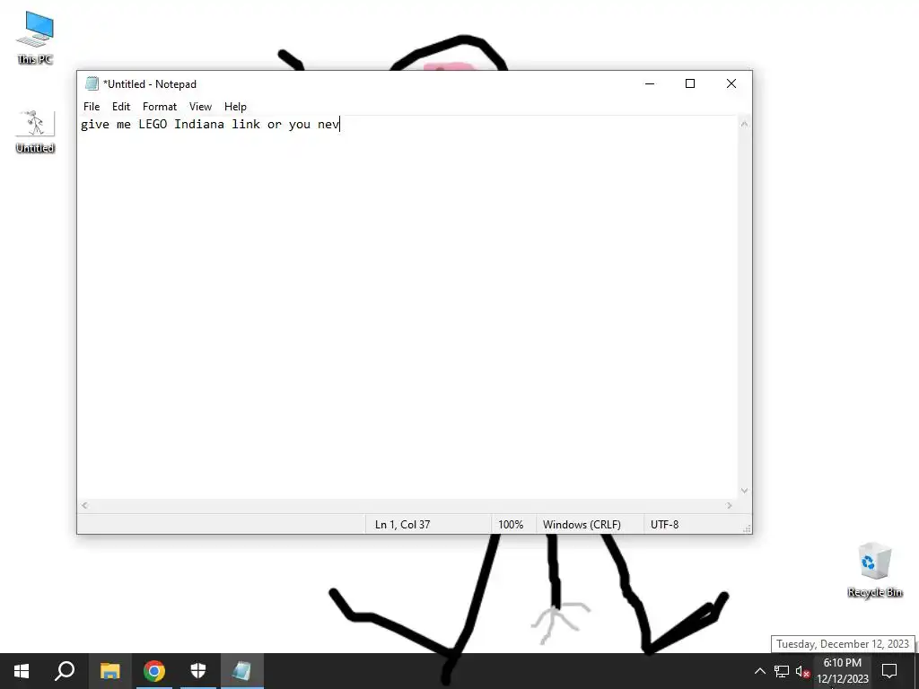Click the horizontal scrollbar right arrow
The height and width of the screenshot is (689, 919).
coord(730,506)
